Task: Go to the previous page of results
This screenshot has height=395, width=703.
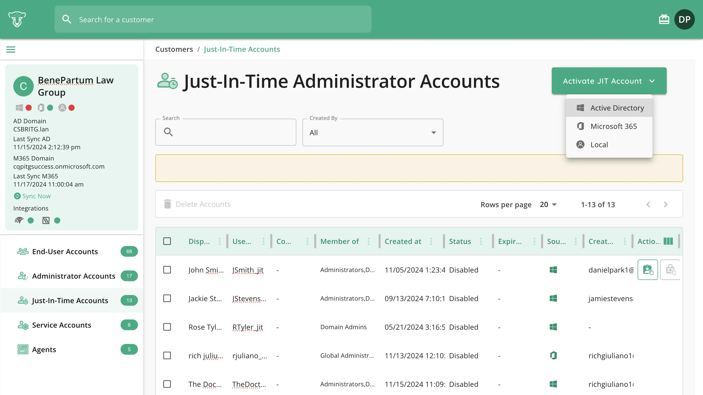Action: pos(648,204)
